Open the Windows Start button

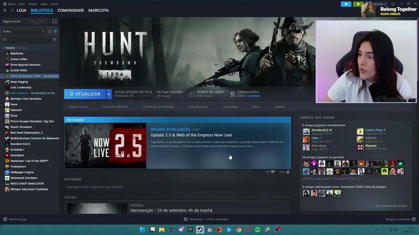click(142, 230)
